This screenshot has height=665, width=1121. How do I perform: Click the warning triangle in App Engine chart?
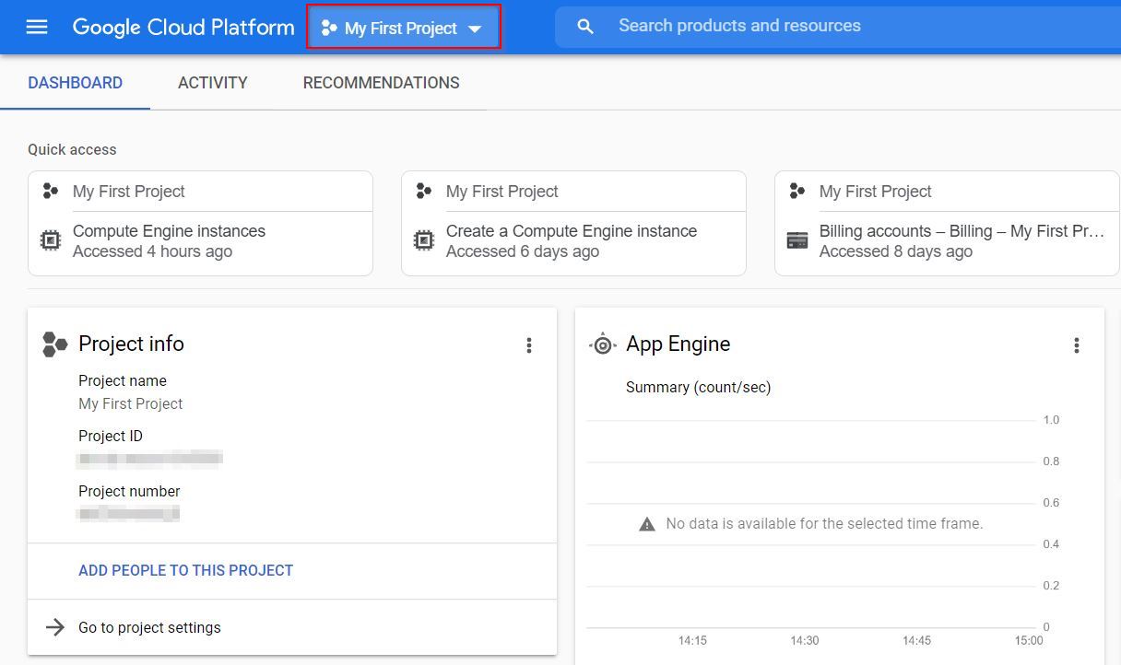click(x=647, y=523)
